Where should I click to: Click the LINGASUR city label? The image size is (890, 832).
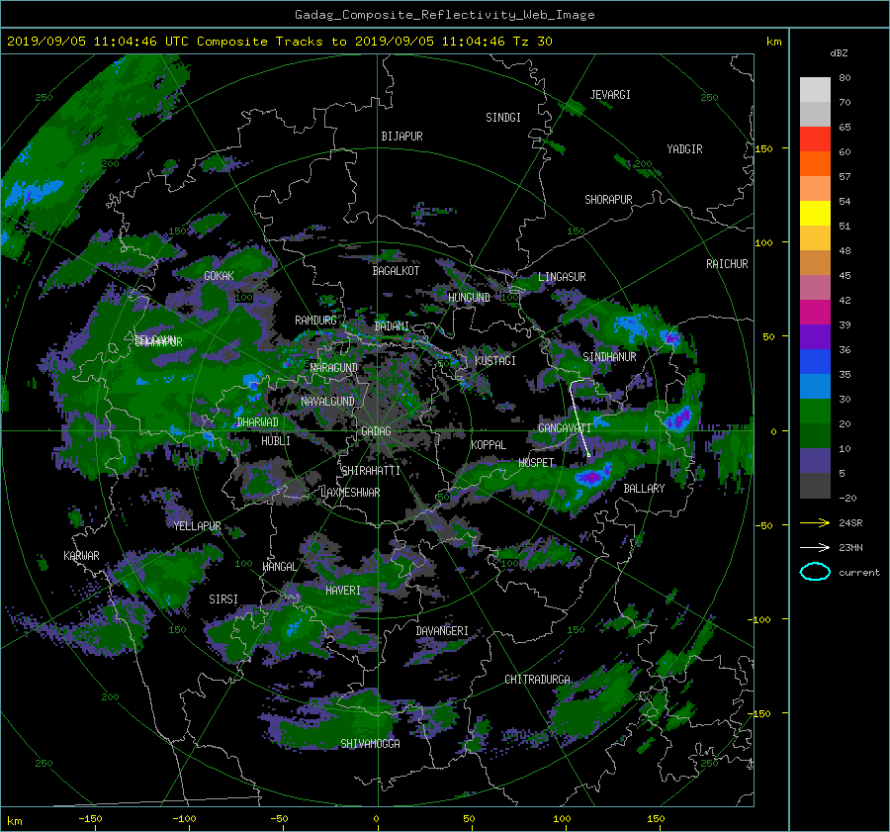click(562, 277)
